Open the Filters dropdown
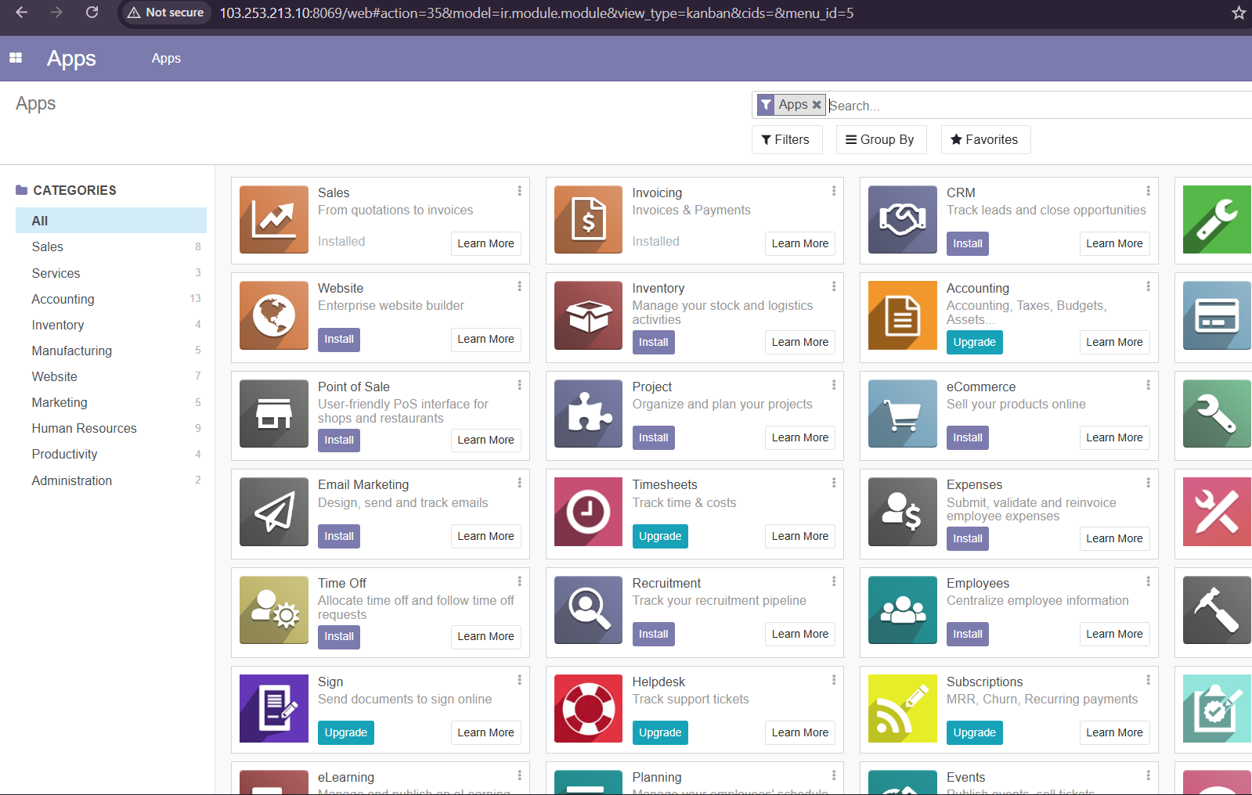 [786, 140]
